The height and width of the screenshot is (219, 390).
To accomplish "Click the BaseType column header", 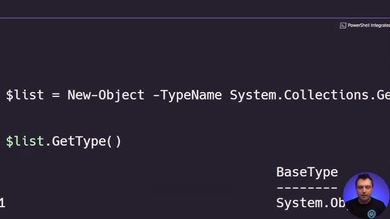I will pos(307,172).
